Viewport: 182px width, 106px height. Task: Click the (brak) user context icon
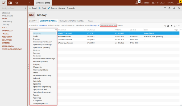146,3
